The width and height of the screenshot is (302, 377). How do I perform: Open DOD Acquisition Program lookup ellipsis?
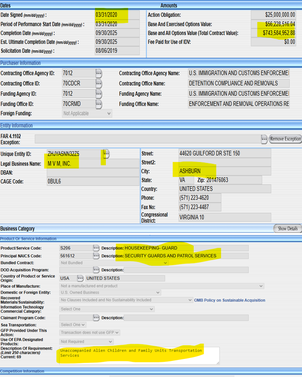pos(96,270)
